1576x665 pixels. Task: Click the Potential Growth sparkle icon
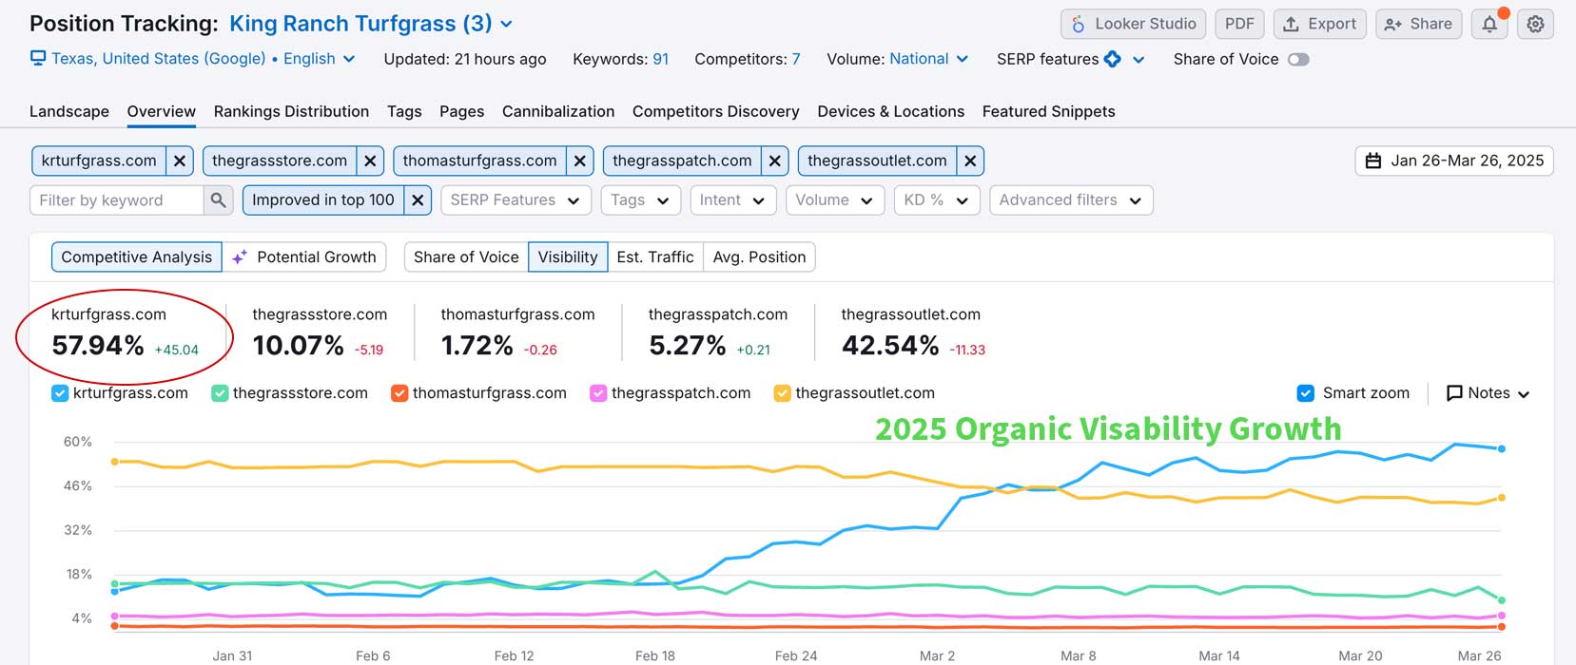240,256
